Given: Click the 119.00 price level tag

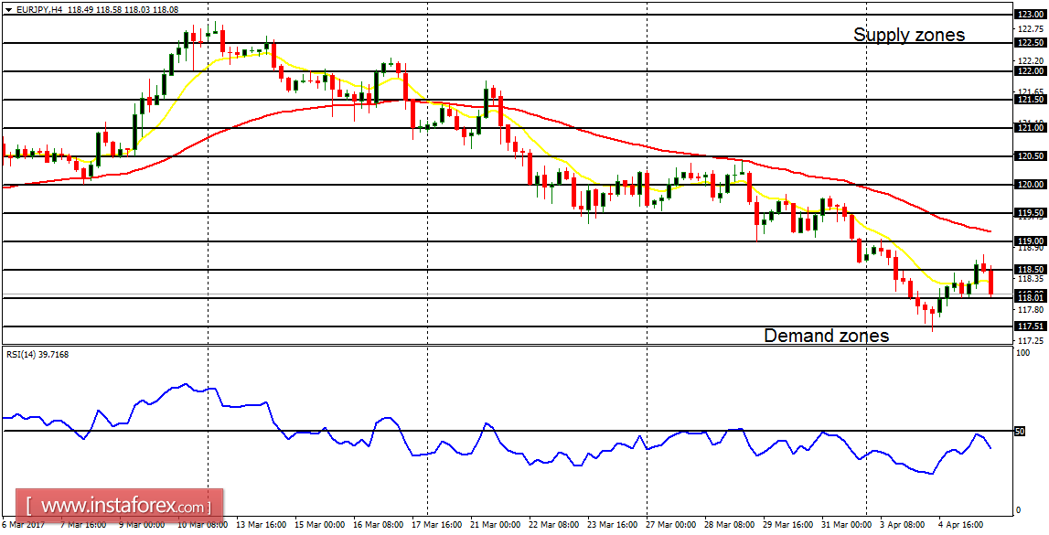Looking at the screenshot, I should (1032, 241).
